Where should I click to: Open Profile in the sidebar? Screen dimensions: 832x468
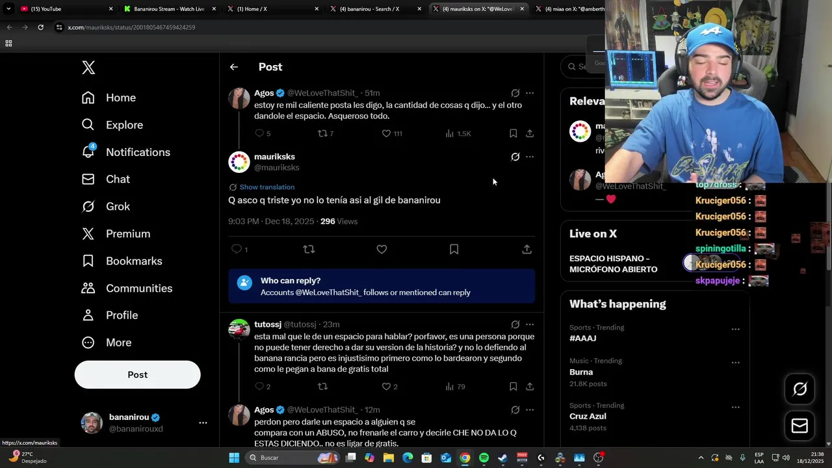tap(109, 315)
